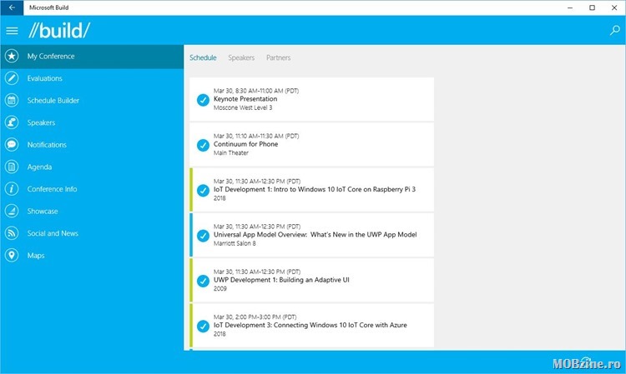Open Conference Info from the sidebar
This screenshot has width=626, height=374.
click(52, 189)
